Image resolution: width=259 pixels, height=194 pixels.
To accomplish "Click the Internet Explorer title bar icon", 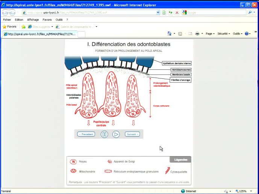I will [x=3, y=5].
